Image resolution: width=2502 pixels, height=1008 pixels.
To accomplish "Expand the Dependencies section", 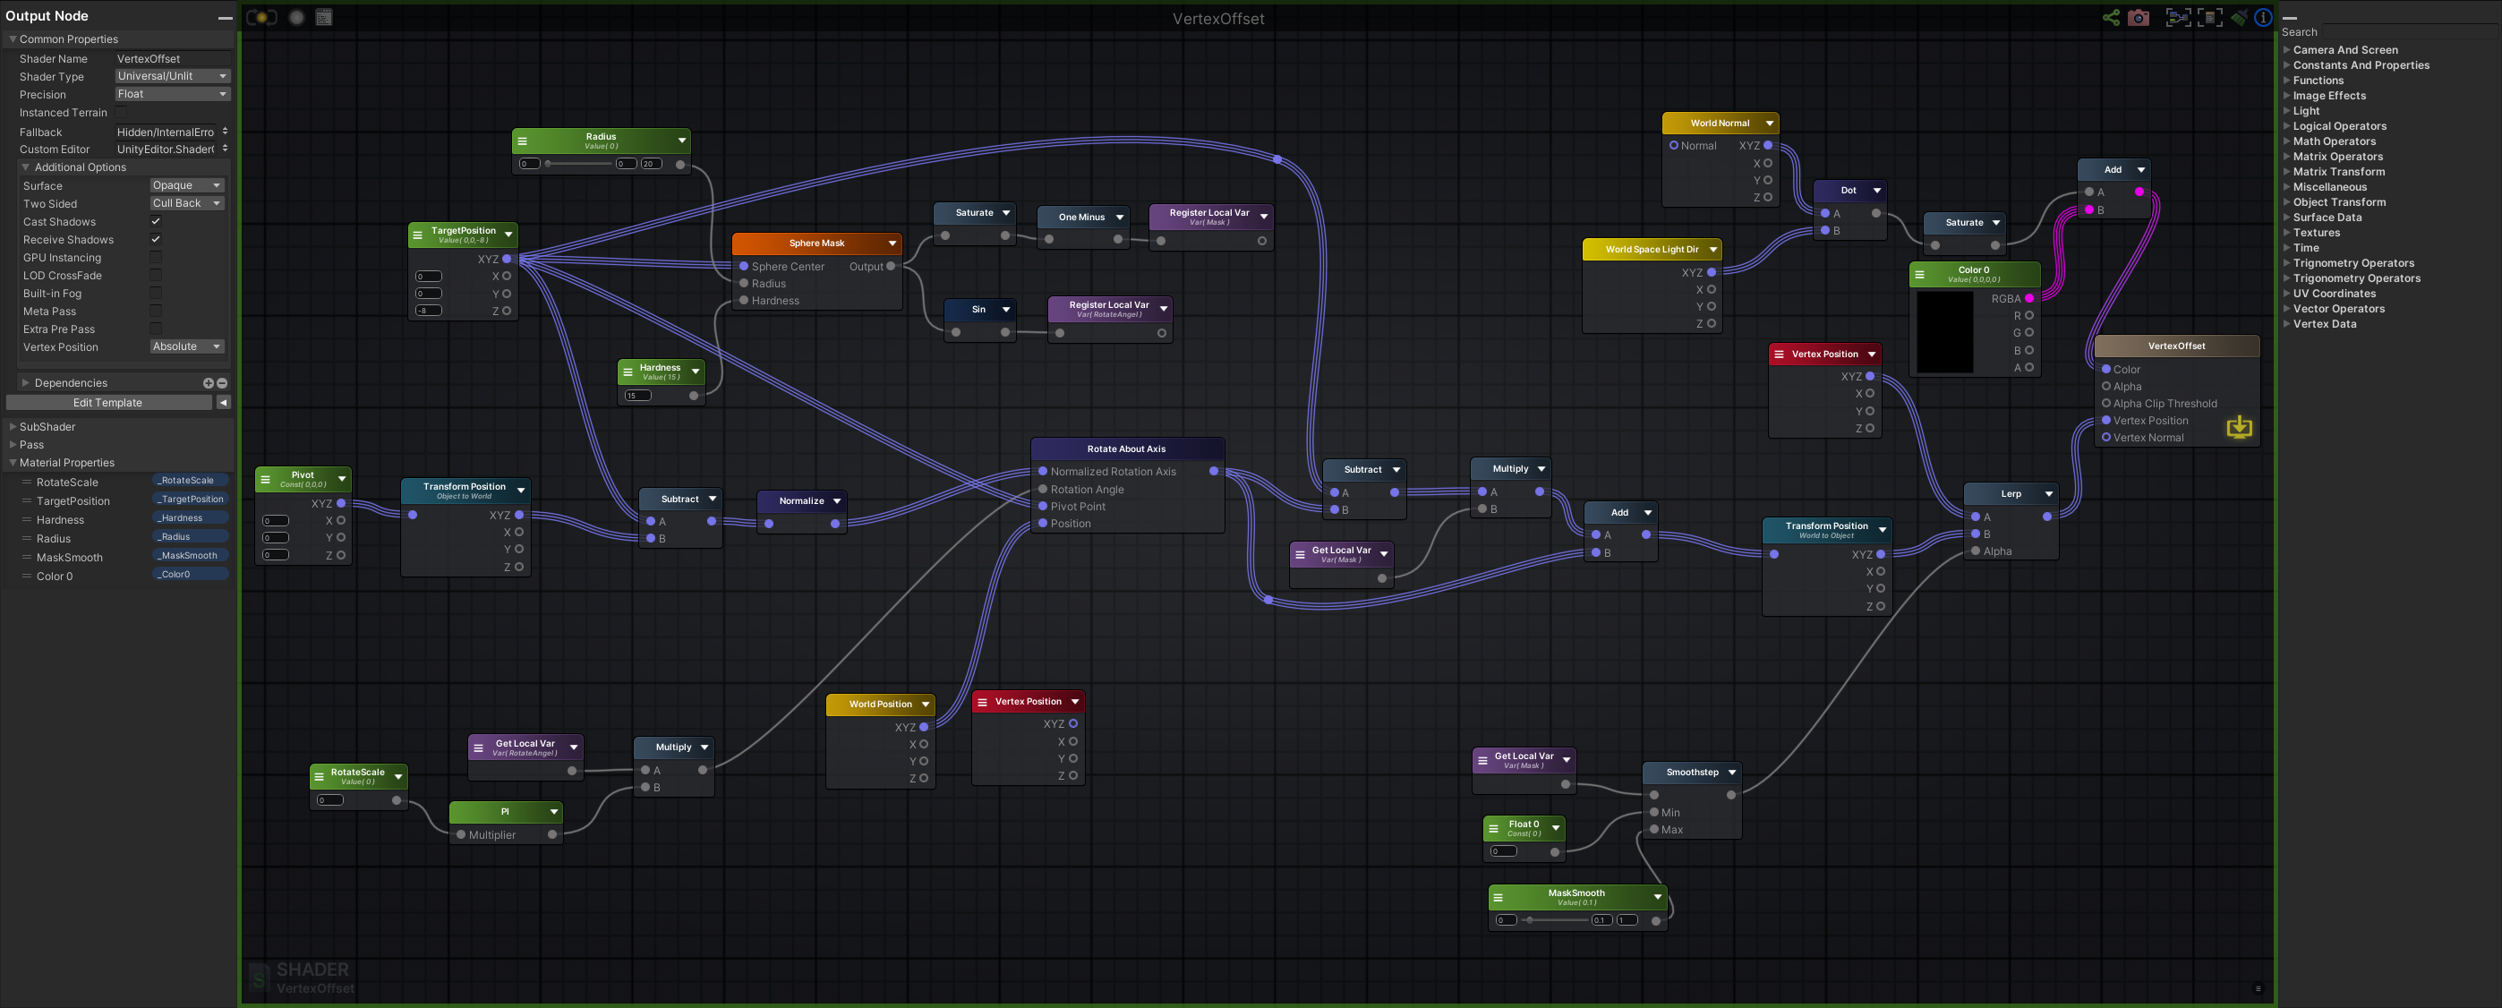I will [x=26, y=382].
